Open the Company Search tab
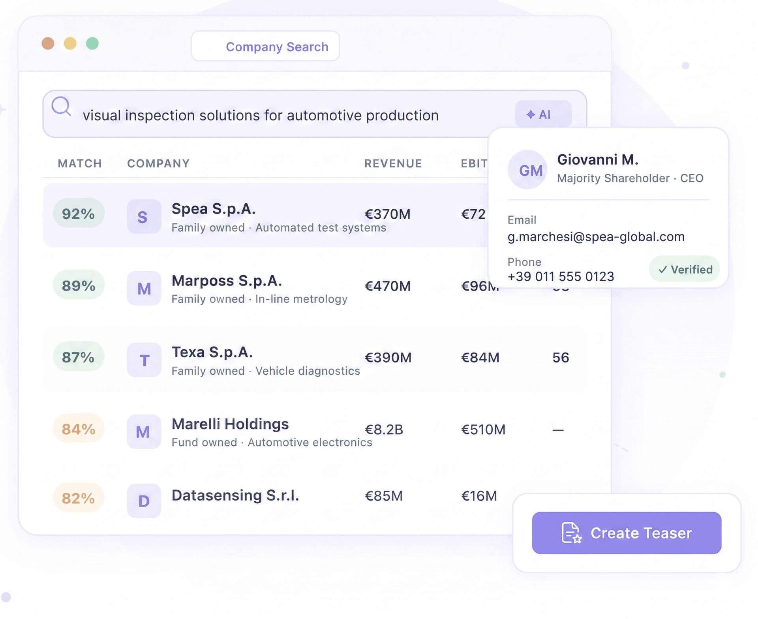Image resolution: width=758 pixels, height=619 pixels. pyautogui.click(x=265, y=46)
